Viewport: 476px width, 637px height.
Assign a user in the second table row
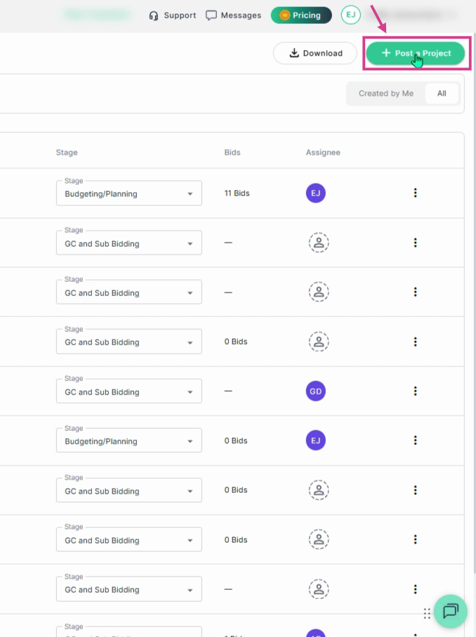tap(319, 243)
